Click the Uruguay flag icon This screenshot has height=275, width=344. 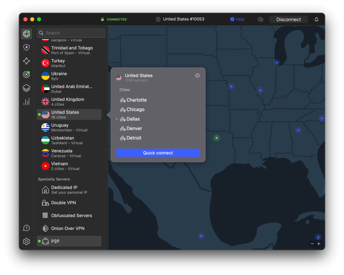[45, 127]
